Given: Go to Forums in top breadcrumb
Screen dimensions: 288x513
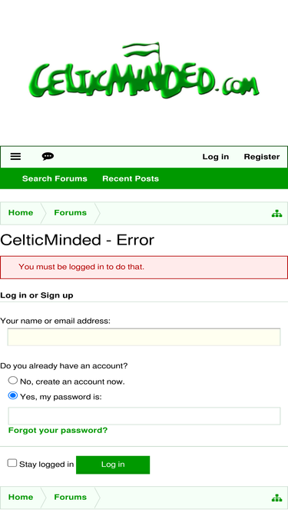Looking at the screenshot, I should pos(70,212).
